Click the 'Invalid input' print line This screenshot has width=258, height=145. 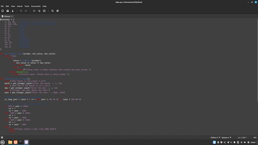pos(41,74)
